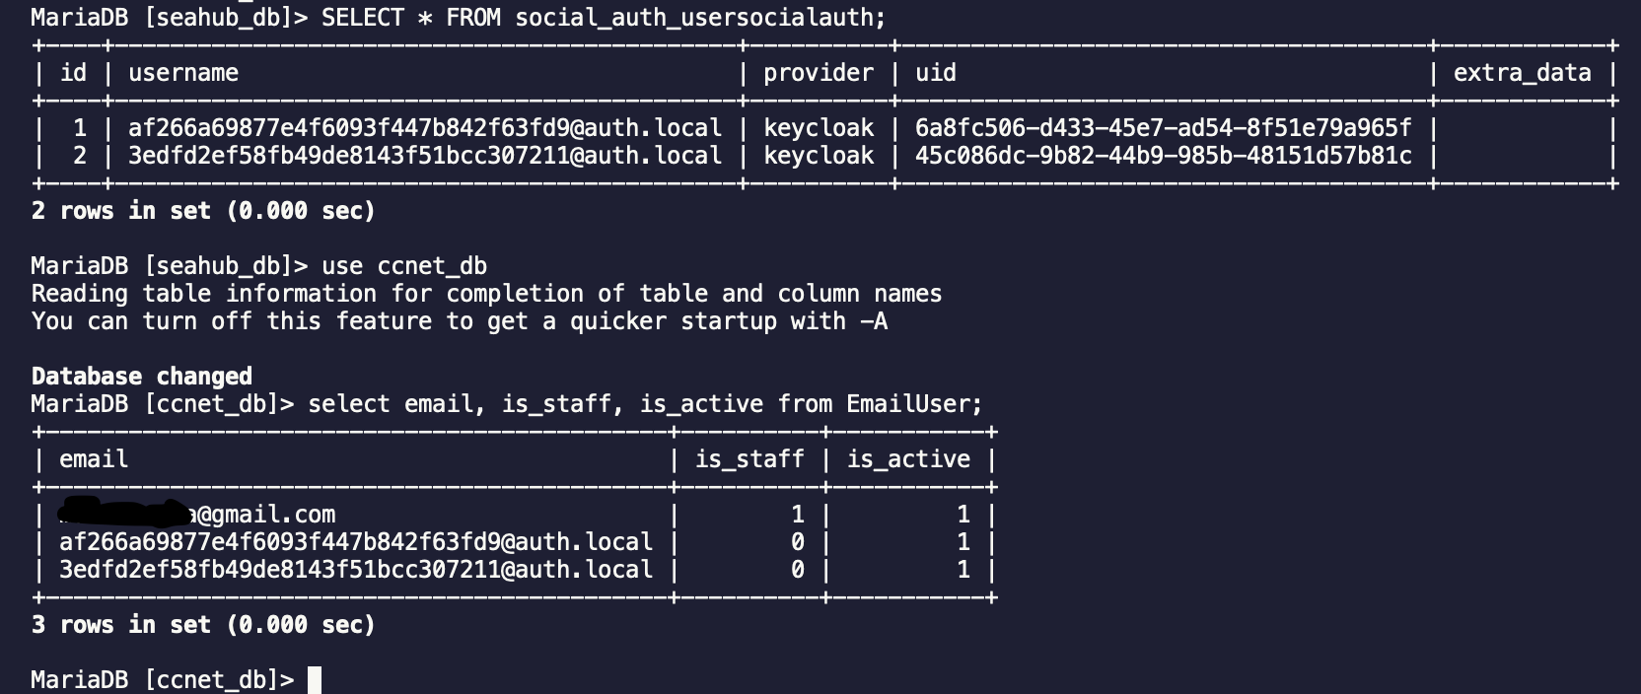This screenshot has height=694, width=1641.
Task: Click the "is_active" column header
Action: pos(908,459)
